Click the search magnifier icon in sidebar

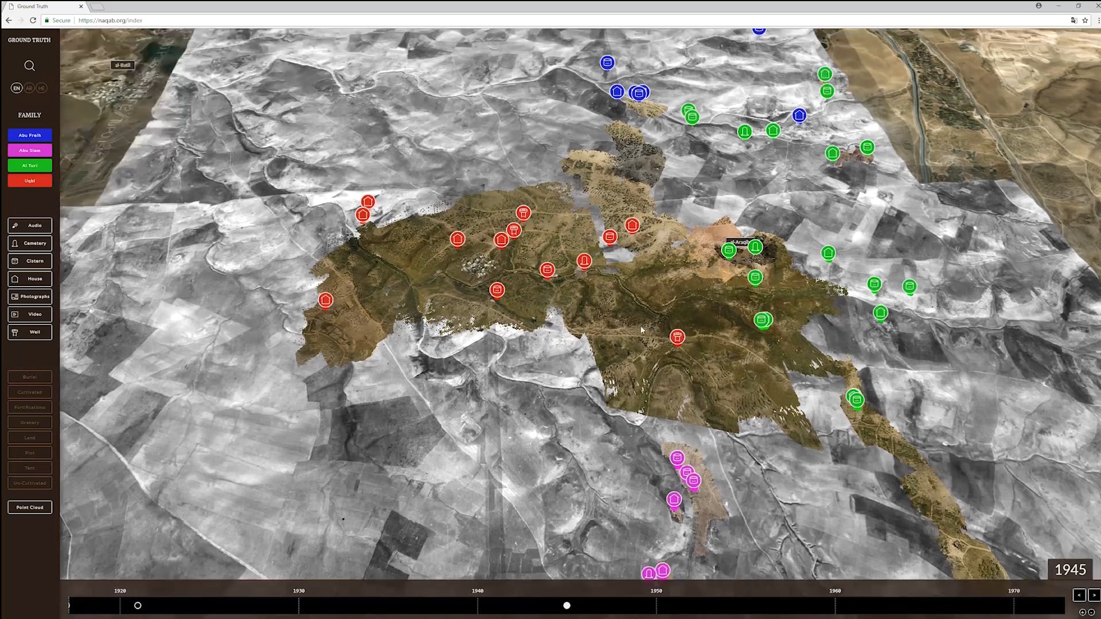coord(29,66)
